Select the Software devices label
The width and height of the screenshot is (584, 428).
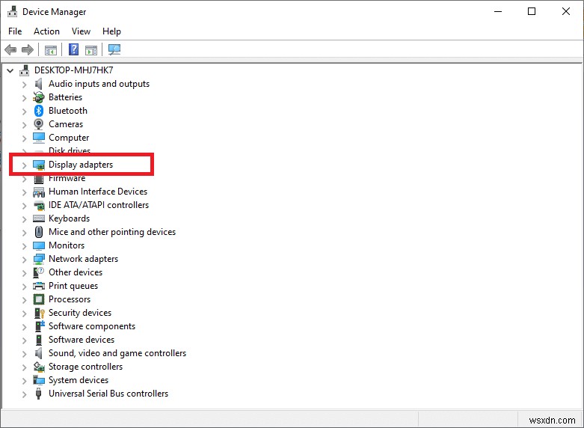click(x=82, y=340)
